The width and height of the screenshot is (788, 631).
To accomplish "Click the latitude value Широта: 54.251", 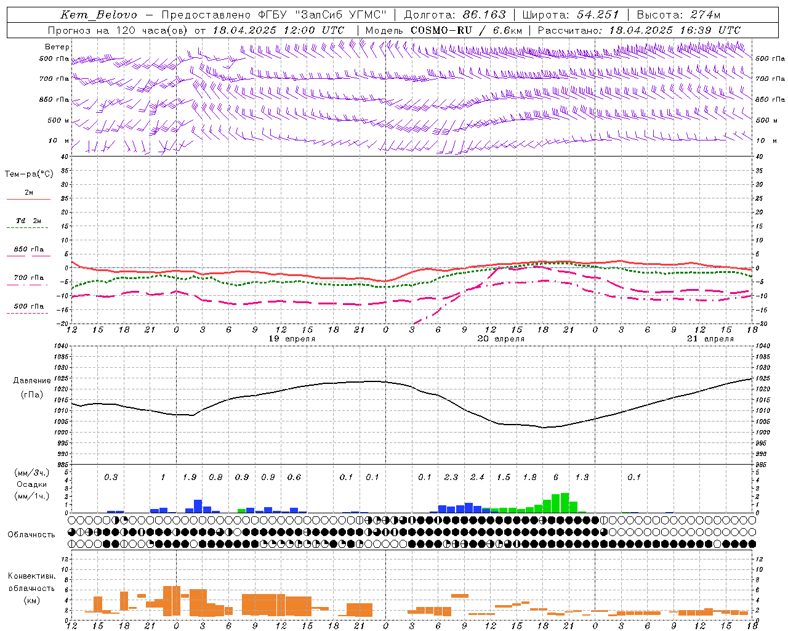I will pyautogui.click(x=570, y=15).
